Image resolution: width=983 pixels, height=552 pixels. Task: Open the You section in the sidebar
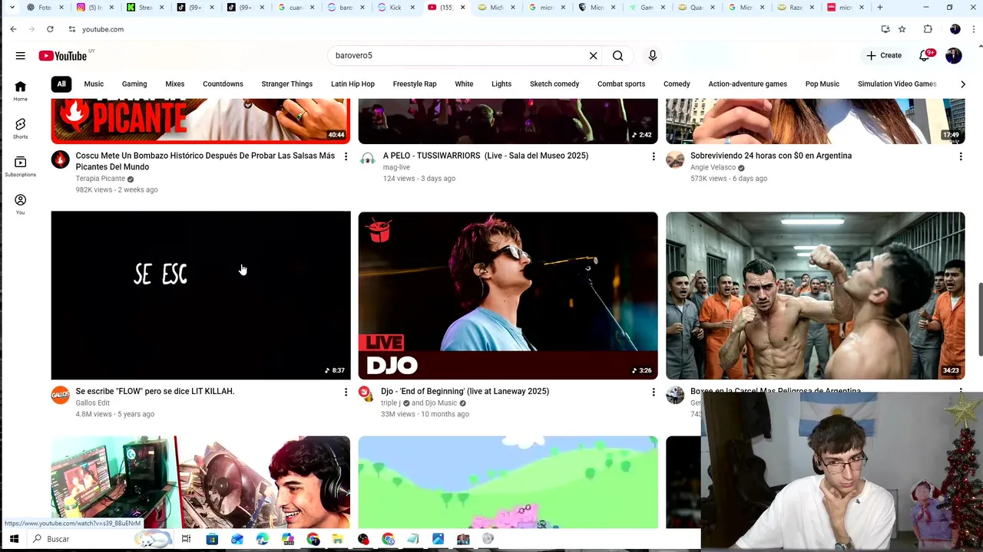click(20, 204)
